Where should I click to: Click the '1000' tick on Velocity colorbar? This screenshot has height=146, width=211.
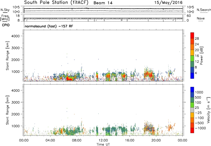pos(199,92)
